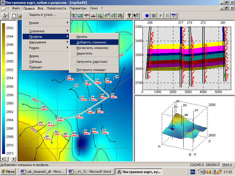The height and width of the screenshot is (176, 235).
Task: Click the 3D surface view panel
Action: point(184,128)
